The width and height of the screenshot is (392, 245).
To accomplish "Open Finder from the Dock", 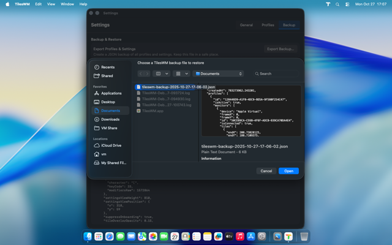I will 88,236.
